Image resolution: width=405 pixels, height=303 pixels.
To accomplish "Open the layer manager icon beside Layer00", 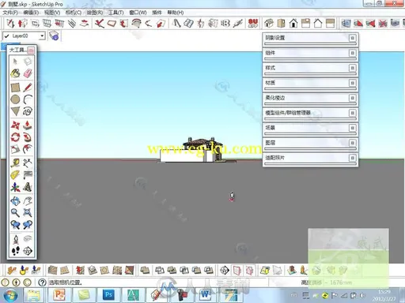I will [x=54, y=36].
